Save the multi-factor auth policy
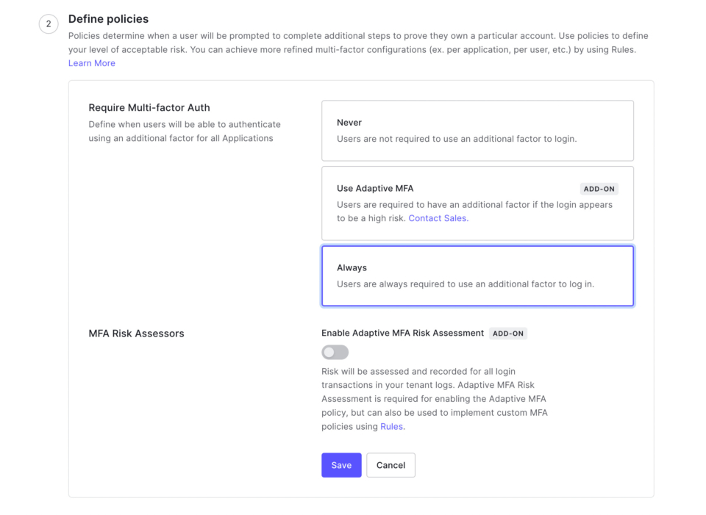Viewport: 706px width, 515px height. [341, 464]
